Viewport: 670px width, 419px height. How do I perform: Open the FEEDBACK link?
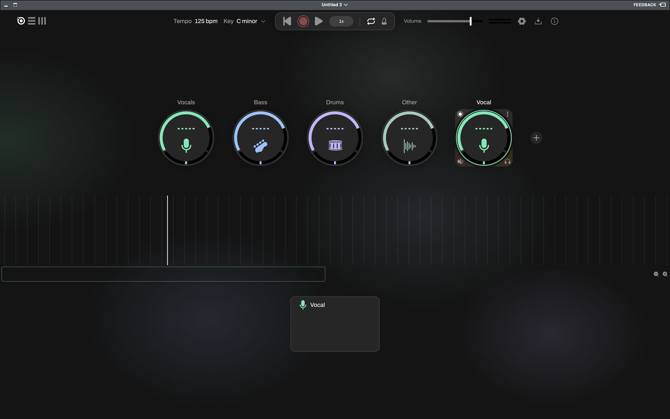649,5
